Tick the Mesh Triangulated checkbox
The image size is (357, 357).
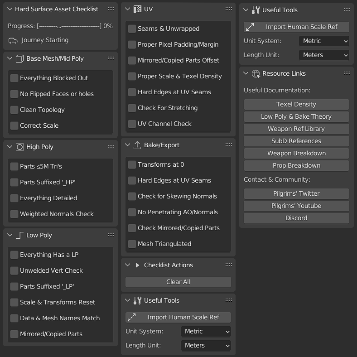click(x=132, y=244)
